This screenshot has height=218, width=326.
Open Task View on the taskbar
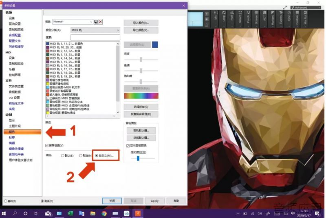[36, 213]
